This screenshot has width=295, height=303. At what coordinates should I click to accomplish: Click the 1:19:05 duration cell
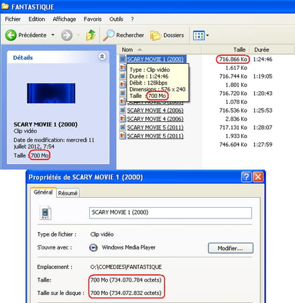pos(263,76)
